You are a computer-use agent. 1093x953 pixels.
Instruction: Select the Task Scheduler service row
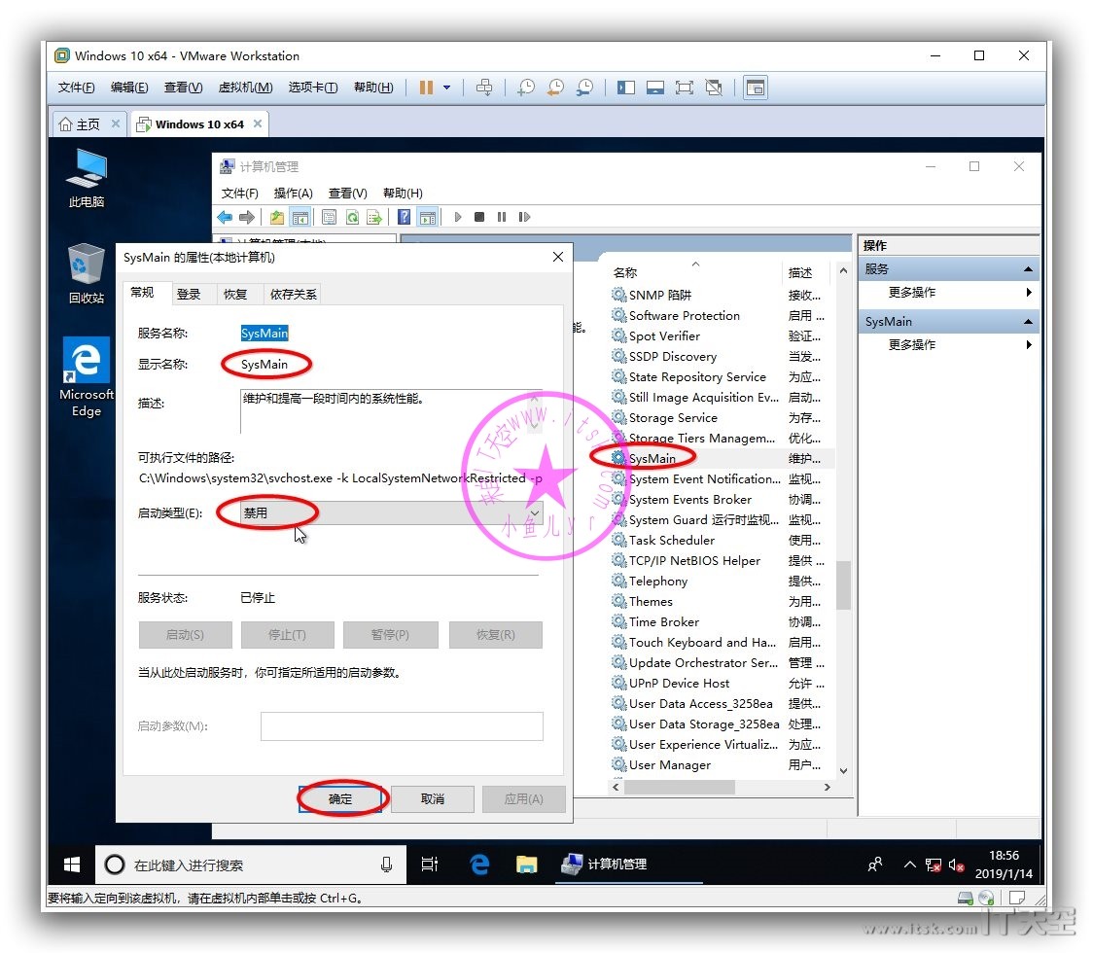(x=722, y=541)
